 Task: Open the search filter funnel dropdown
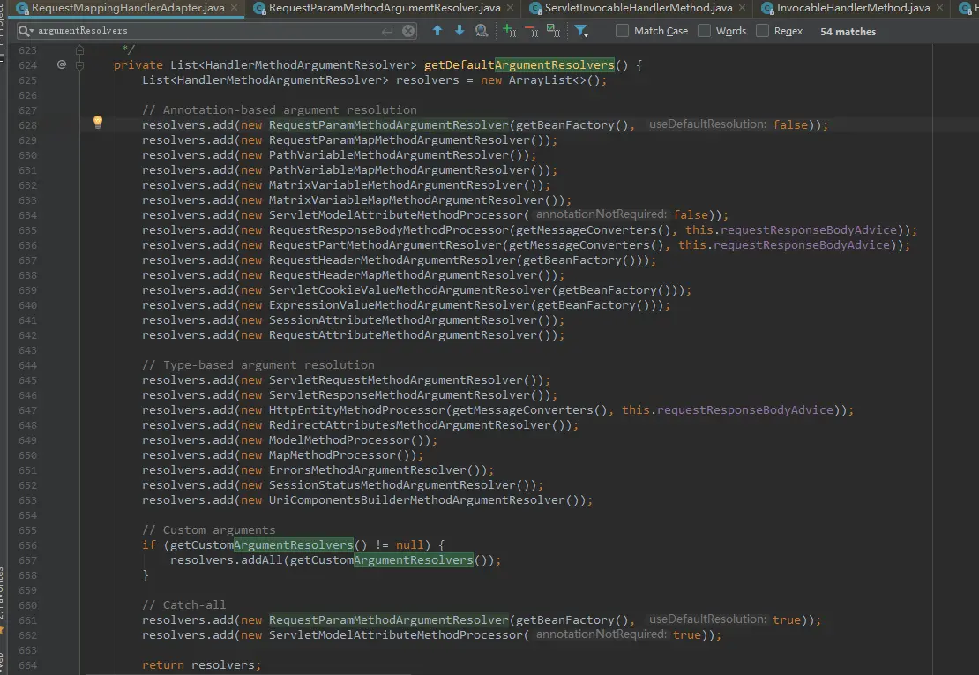[582, 31]
